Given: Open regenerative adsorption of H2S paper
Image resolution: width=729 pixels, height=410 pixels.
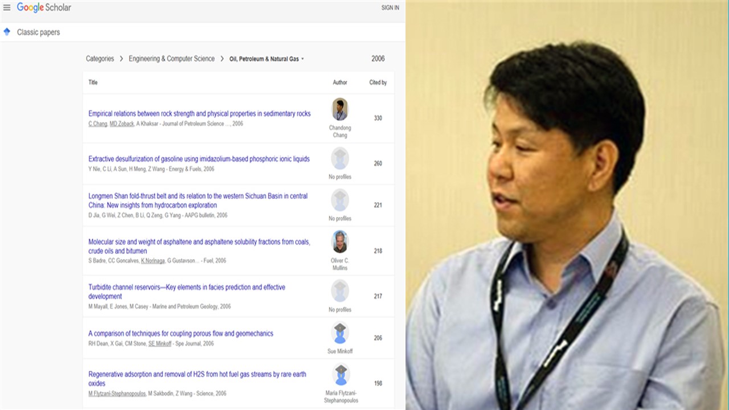Looking at the screenshot, I should coord(197,379).
